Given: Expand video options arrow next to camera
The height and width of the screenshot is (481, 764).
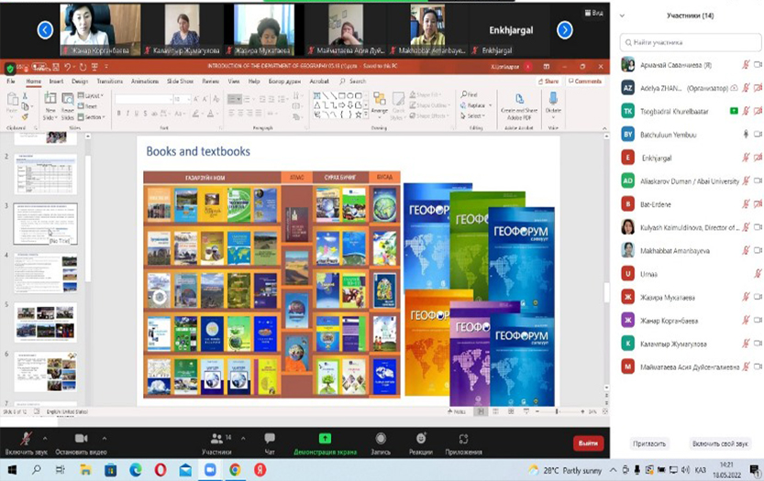Looking at the screenshot, I should [105, 438].
